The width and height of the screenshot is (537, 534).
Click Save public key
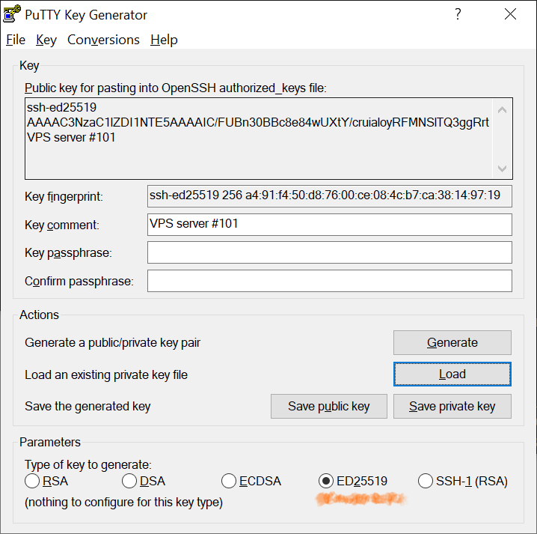[329, 406]
